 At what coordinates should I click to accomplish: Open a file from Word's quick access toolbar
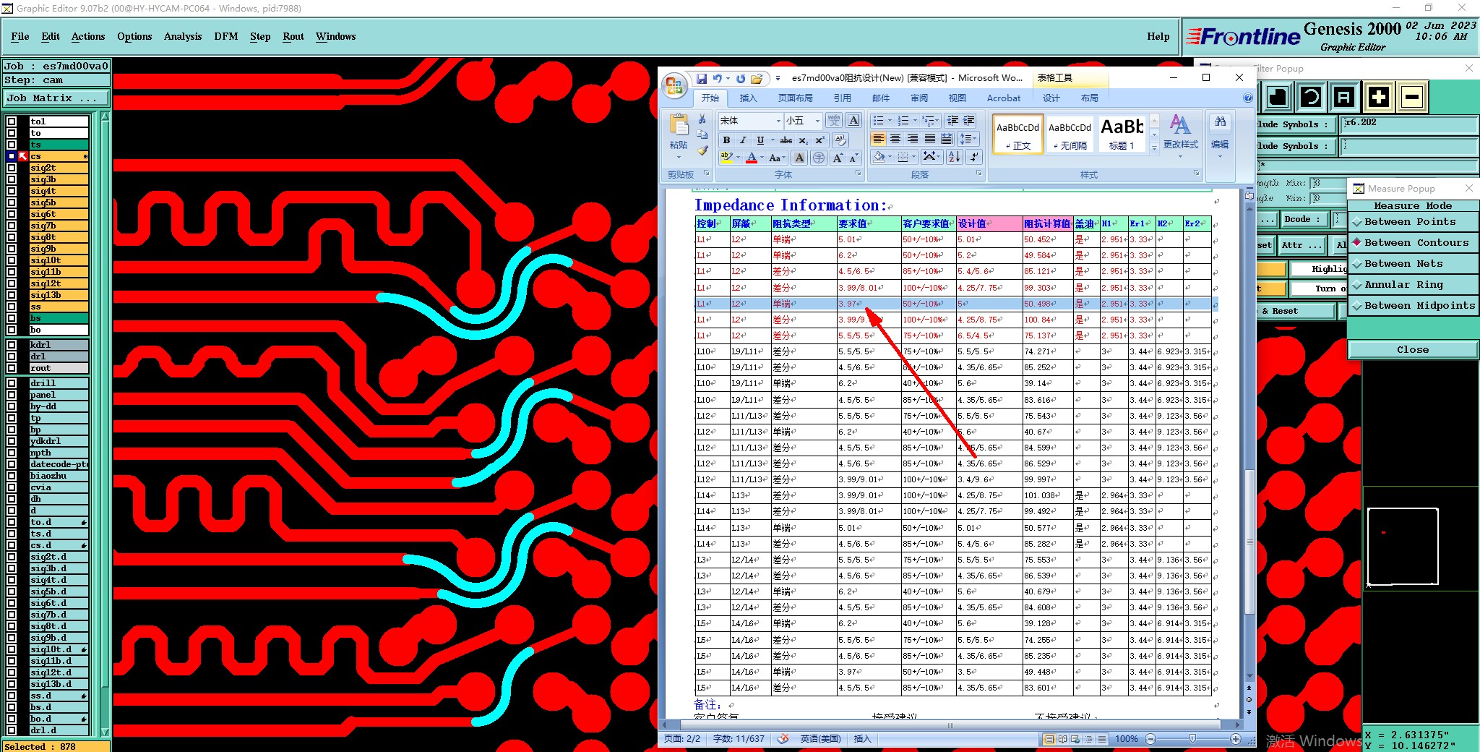click(x=757, y=78)
